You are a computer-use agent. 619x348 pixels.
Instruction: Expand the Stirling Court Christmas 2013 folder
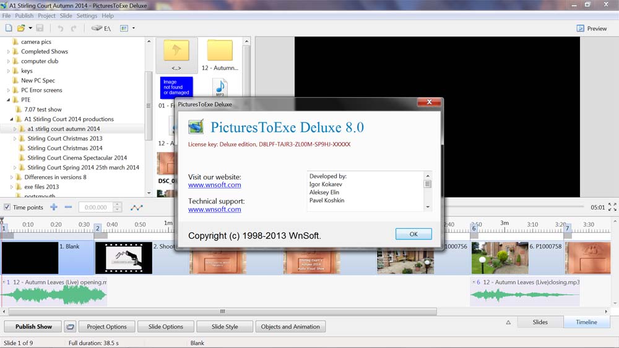coord(15,138)
